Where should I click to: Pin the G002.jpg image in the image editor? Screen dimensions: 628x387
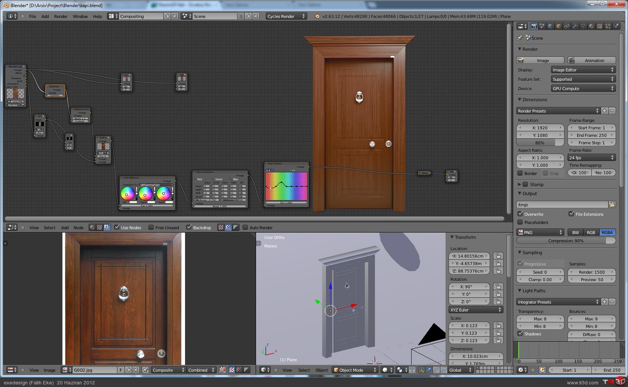coord(145,370)
